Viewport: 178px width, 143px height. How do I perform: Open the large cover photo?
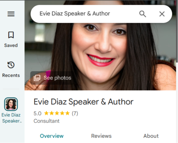click(x=100, y=47)
